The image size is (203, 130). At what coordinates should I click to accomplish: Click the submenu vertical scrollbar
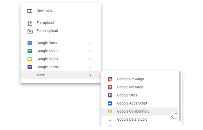180,96
